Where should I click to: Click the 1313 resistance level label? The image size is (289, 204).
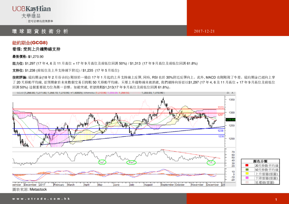coord(221,107)
